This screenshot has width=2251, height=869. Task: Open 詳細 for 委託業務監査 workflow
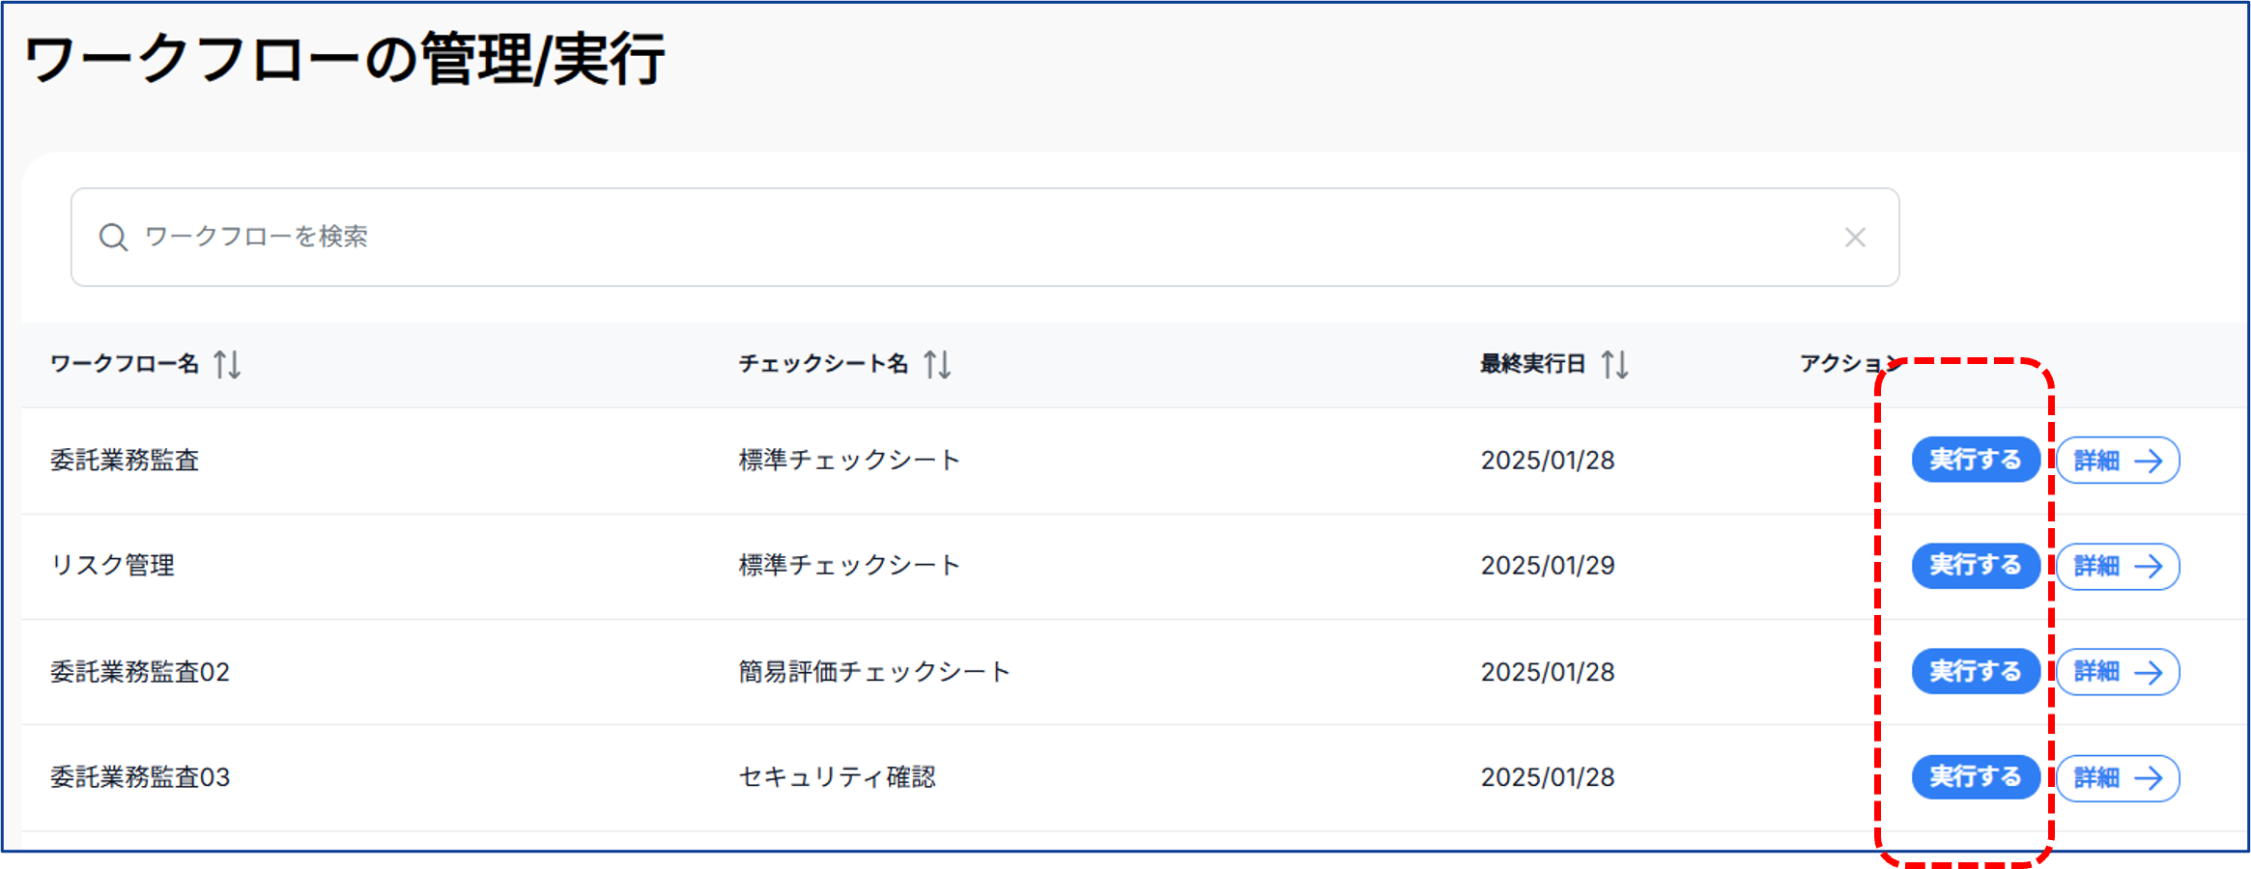(2117, 461)
